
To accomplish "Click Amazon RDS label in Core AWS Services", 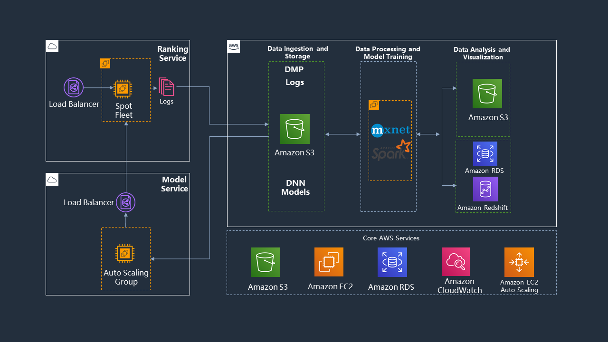I will pyautogui.click(x=391, y=287).
